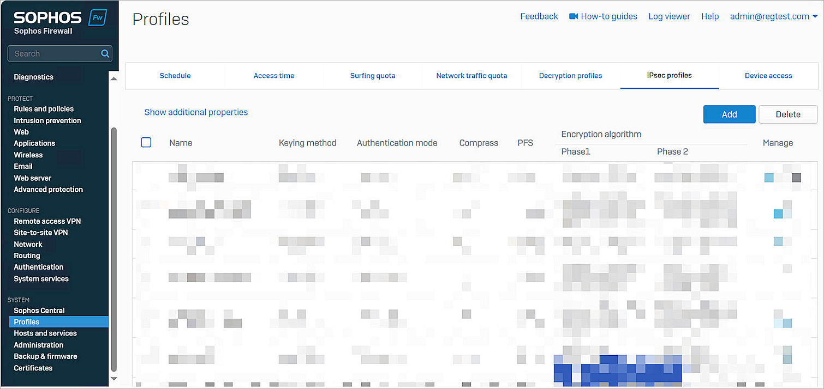Open the Network traffic quota tab
Image resolution: width=824 pixels, height=389 pixels.
click(471, 76)
